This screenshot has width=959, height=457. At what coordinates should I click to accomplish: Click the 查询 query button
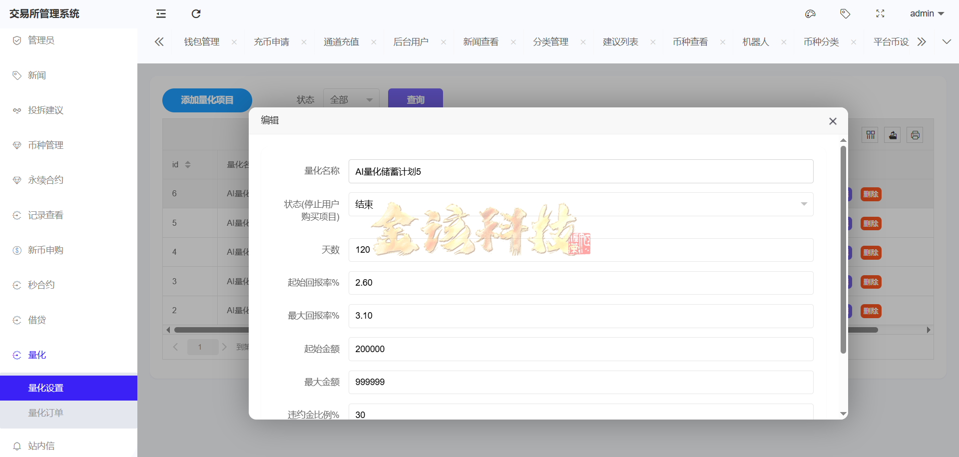coord(415,99)
